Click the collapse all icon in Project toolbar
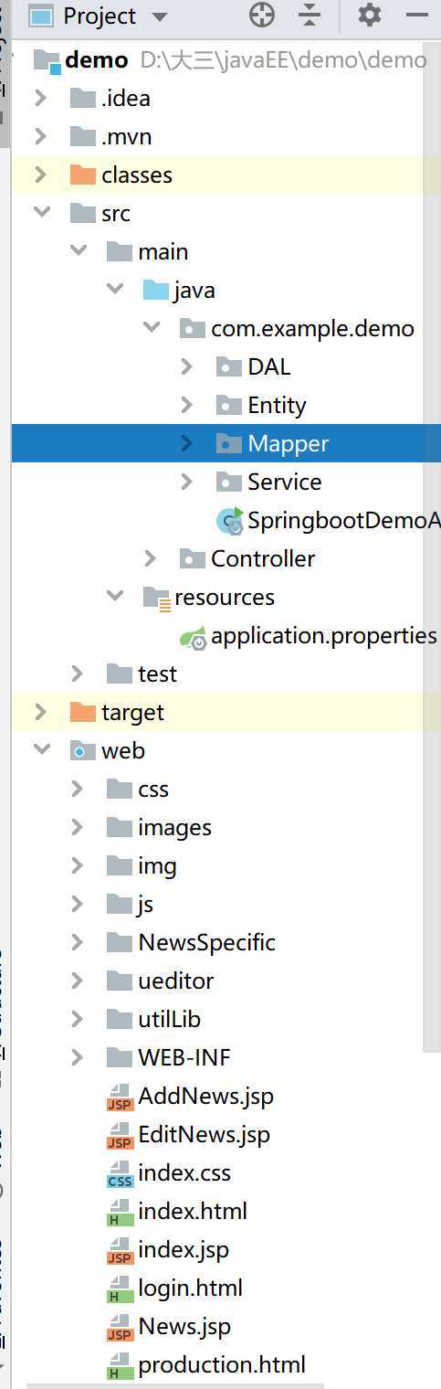The image size is (441, 1389). point(310,16)
